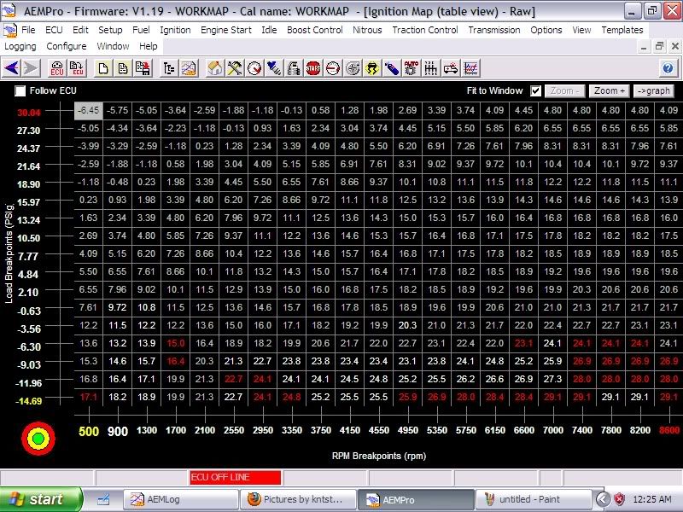Screen dimensions: 683x512
Task: Open Pictures by kntst Firefox taskbar item
Action: click(298, 499)
